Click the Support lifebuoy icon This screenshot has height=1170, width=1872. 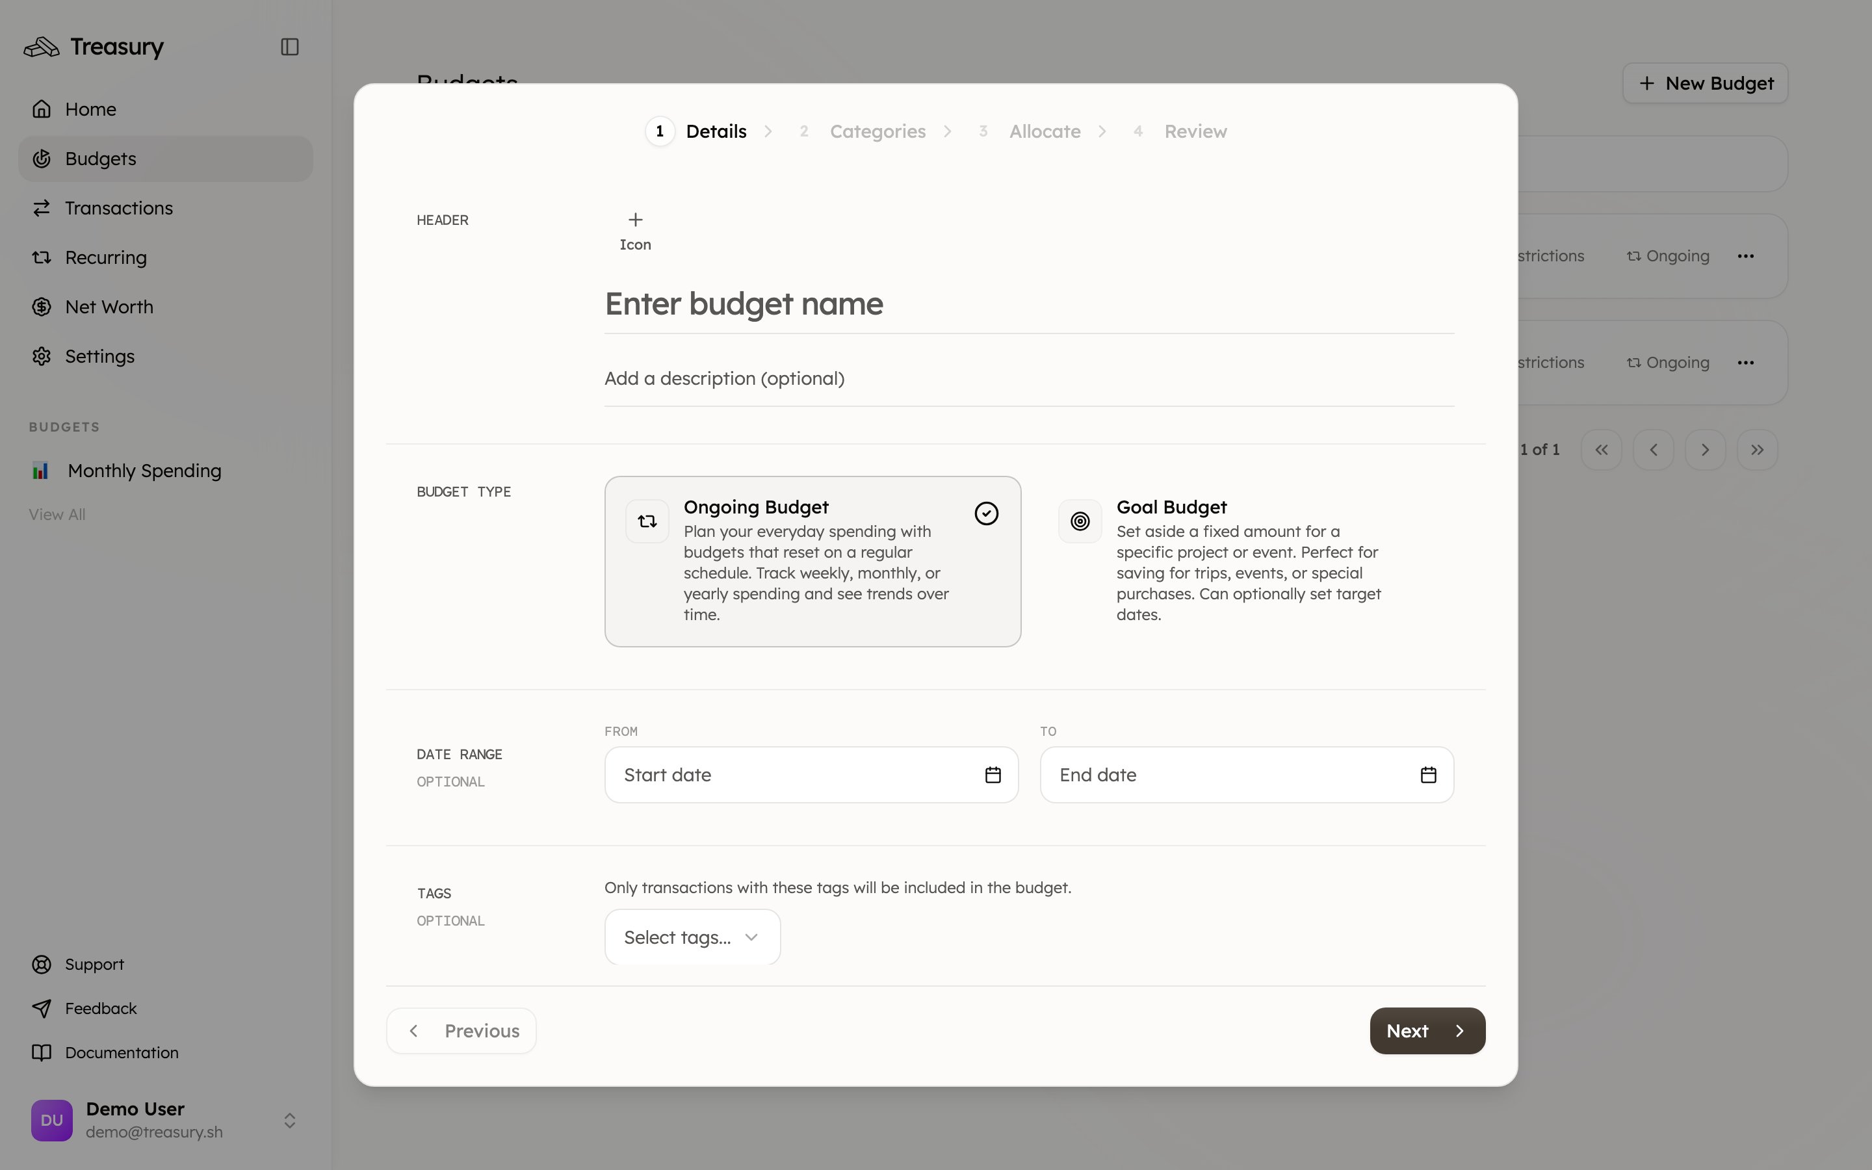[42, 964]
